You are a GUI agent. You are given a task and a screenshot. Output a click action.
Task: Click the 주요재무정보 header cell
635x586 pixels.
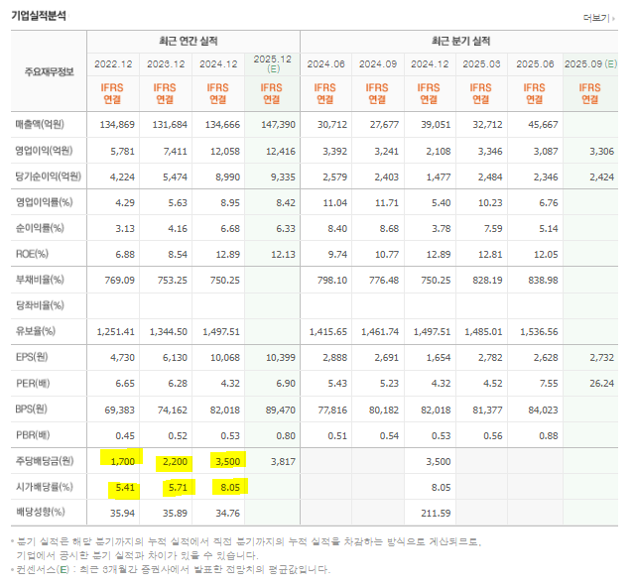49,72
